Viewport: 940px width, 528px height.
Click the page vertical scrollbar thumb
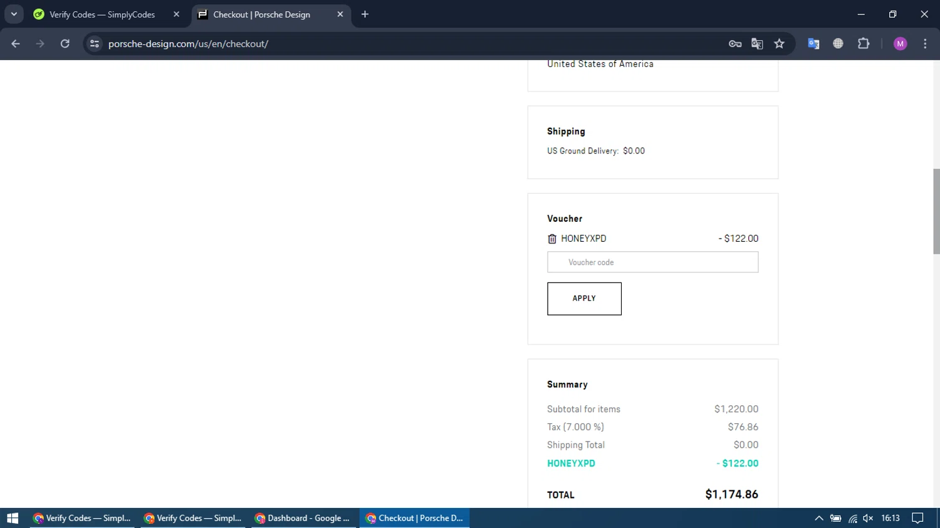(936, 211)
